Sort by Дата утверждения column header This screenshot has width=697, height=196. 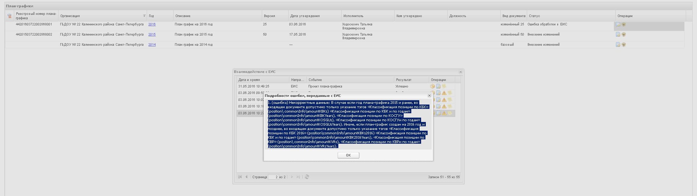click(x=314, y=16)
